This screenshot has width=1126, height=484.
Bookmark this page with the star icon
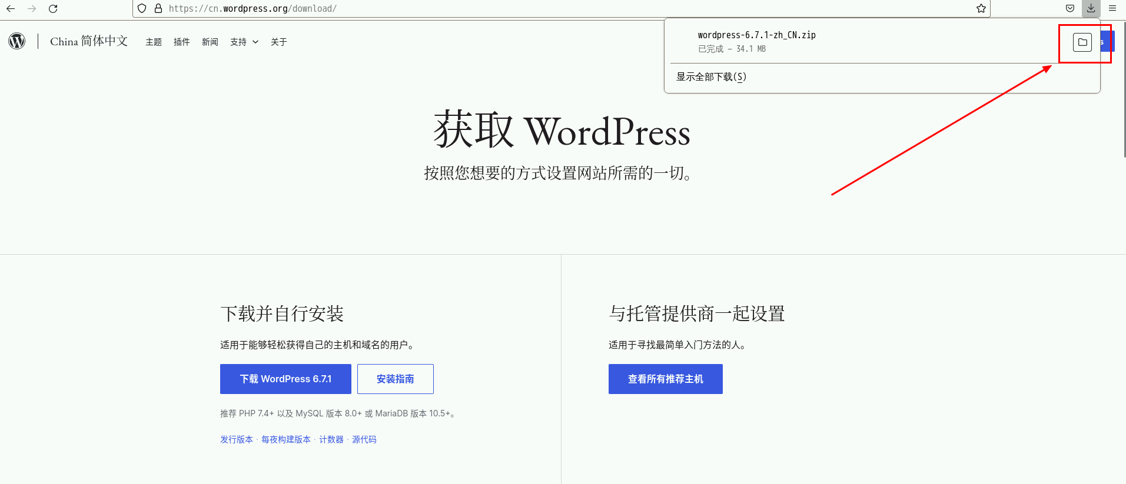pyautogui.click(x=981, y=8)
